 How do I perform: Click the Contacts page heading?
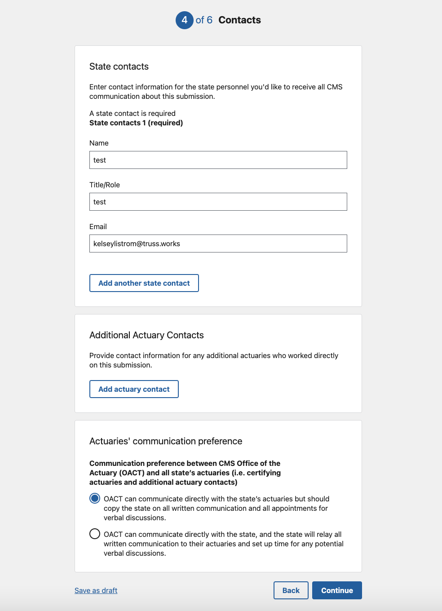pyautogui.click(x=239, y=20)
